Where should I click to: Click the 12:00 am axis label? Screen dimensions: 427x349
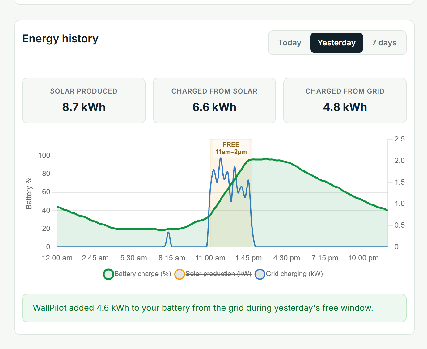click(57, 258)
